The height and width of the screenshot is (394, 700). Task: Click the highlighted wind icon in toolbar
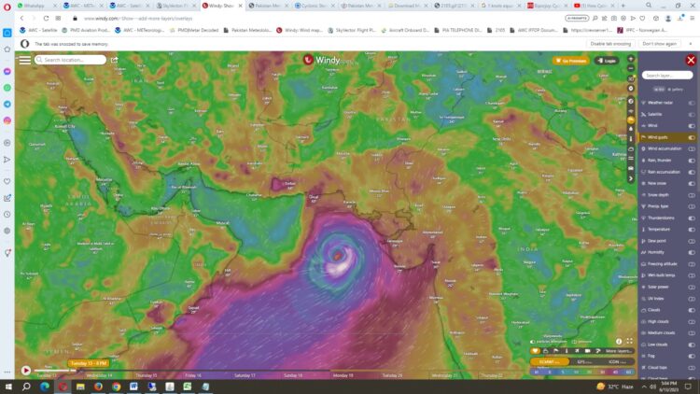click(631, 120)
